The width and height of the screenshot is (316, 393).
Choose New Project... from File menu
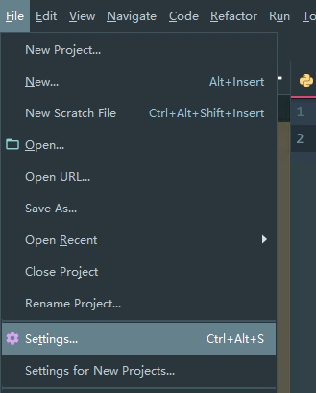pyautogui.click(x=63, y=49)
